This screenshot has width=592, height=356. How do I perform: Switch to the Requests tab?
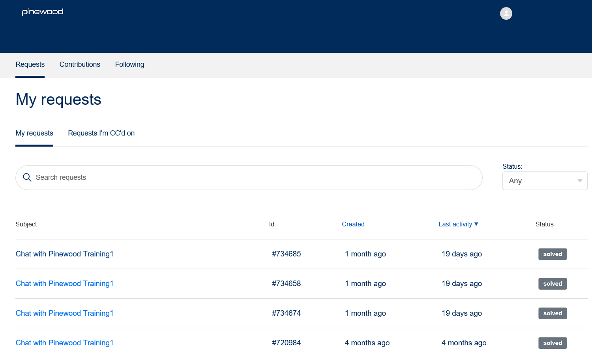pyautogui.click(x=30, y=64)
